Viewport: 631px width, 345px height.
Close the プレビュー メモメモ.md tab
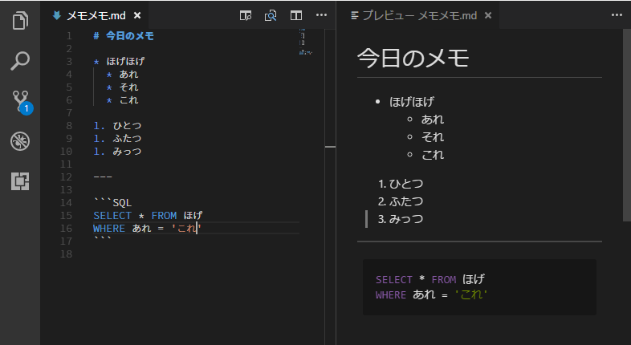point(488,15)
